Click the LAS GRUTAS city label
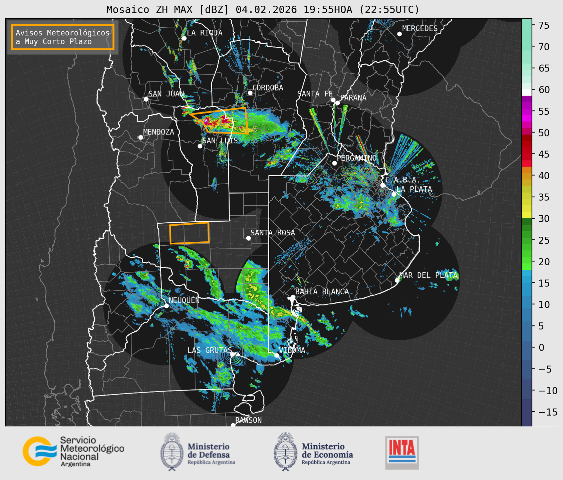Viewport: 563px width, 480px height. coord(210,350)
